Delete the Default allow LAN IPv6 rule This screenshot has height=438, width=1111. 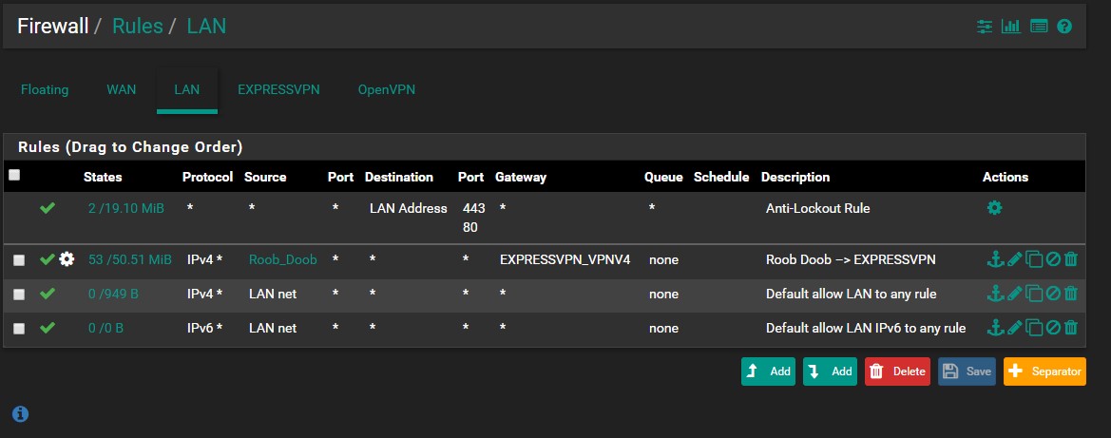point(1071,328)
